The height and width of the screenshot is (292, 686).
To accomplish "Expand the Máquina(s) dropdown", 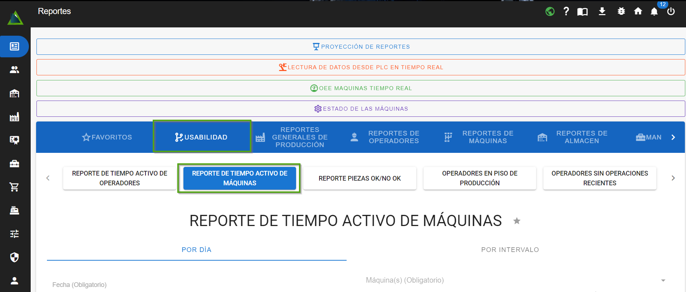I will [x=663, y=280].
